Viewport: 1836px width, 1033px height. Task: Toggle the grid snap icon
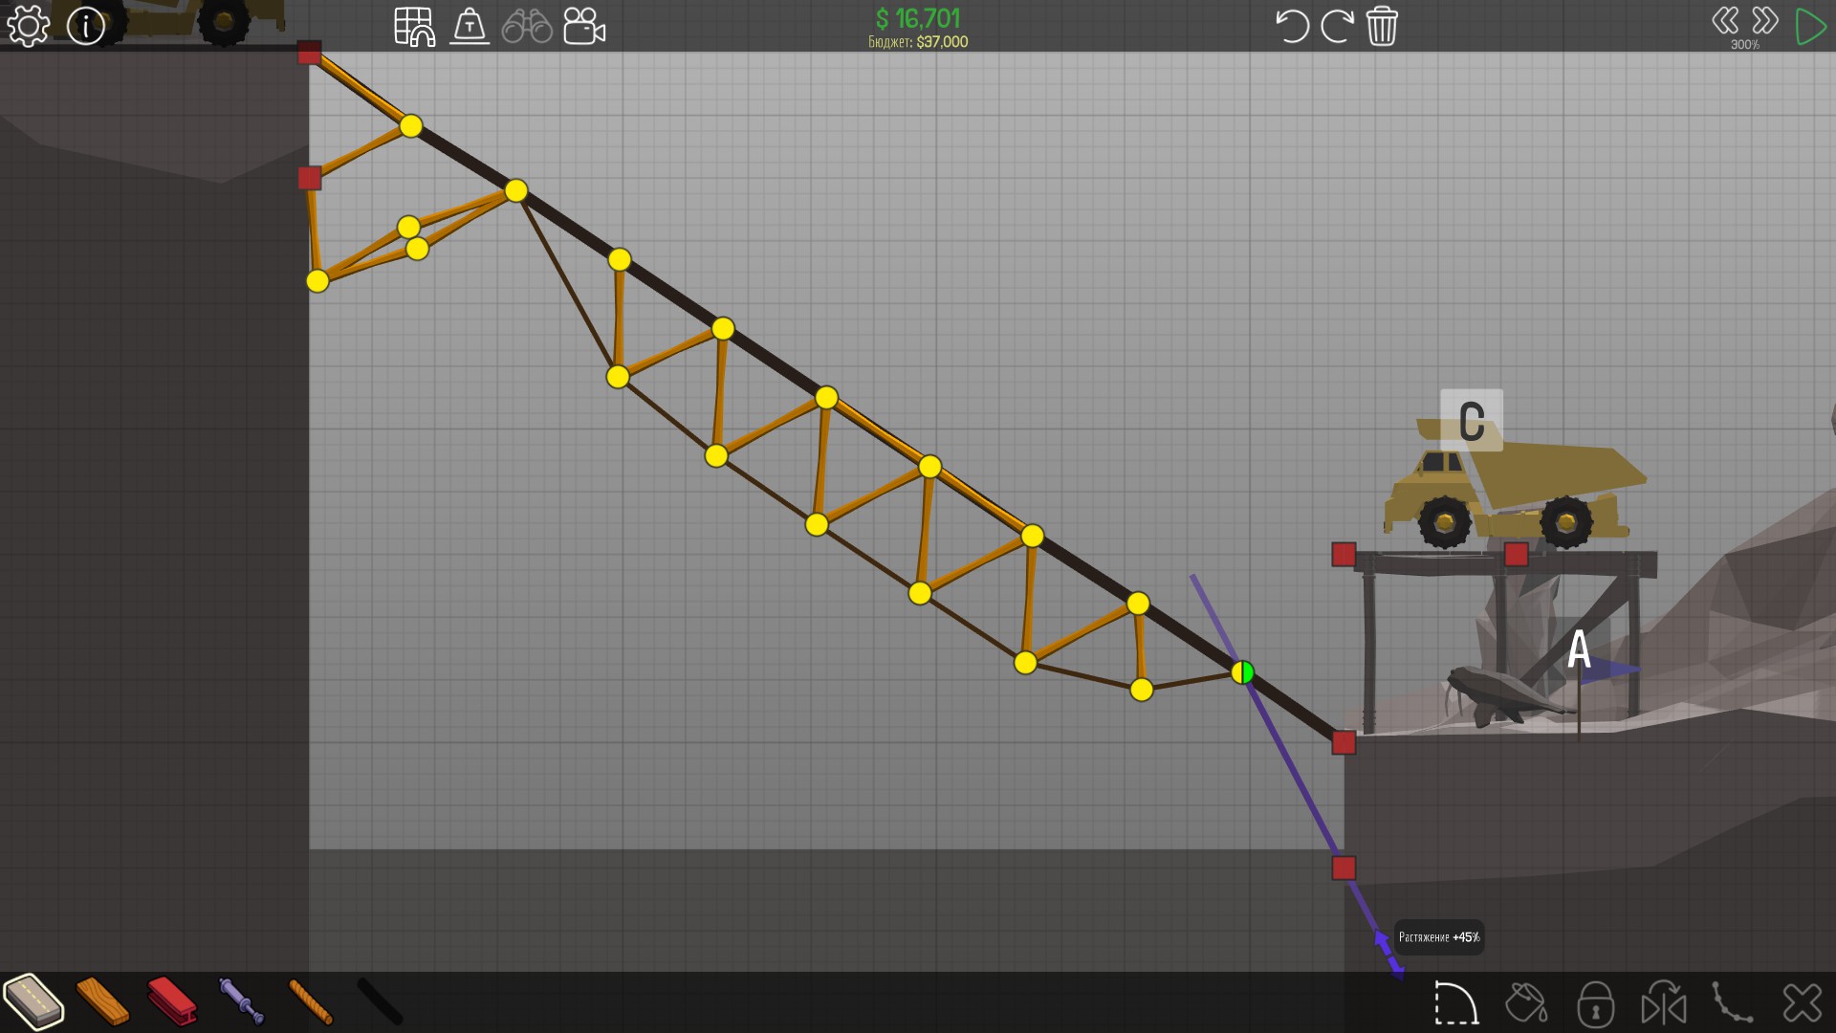[414, 26]
